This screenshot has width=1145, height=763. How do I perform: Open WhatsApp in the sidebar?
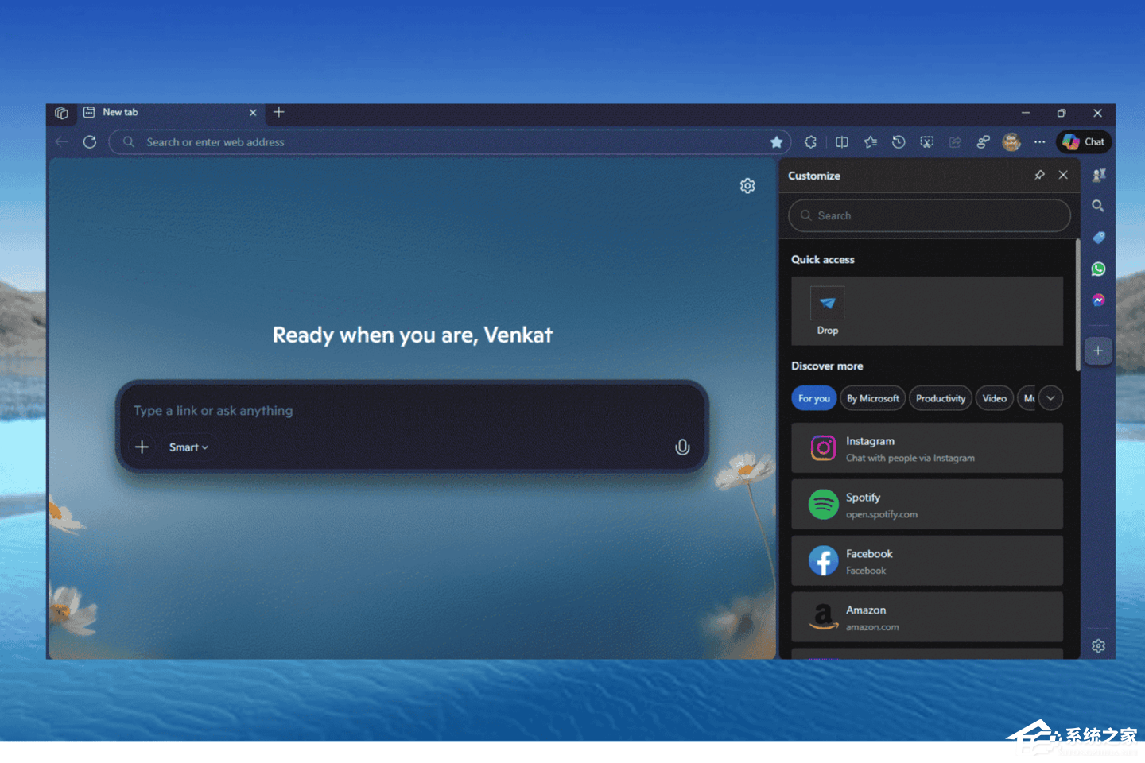(1098, 269)
